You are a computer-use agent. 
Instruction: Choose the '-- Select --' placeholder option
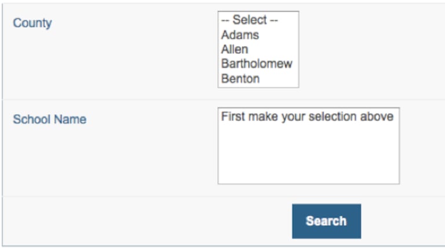coord(250,20)
